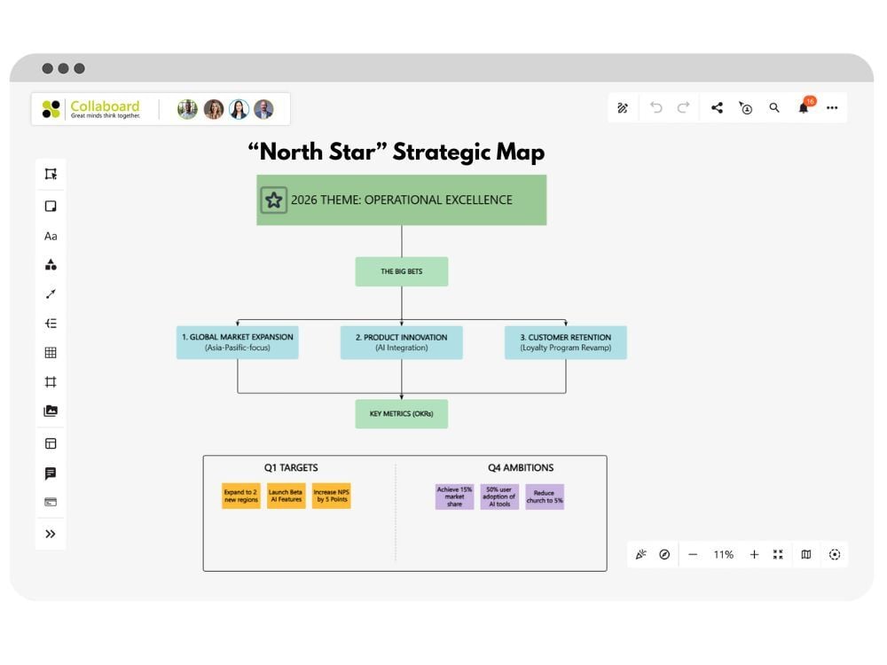Open the more options menu with three dots
The image size is (887, 665).
(832, 106)
